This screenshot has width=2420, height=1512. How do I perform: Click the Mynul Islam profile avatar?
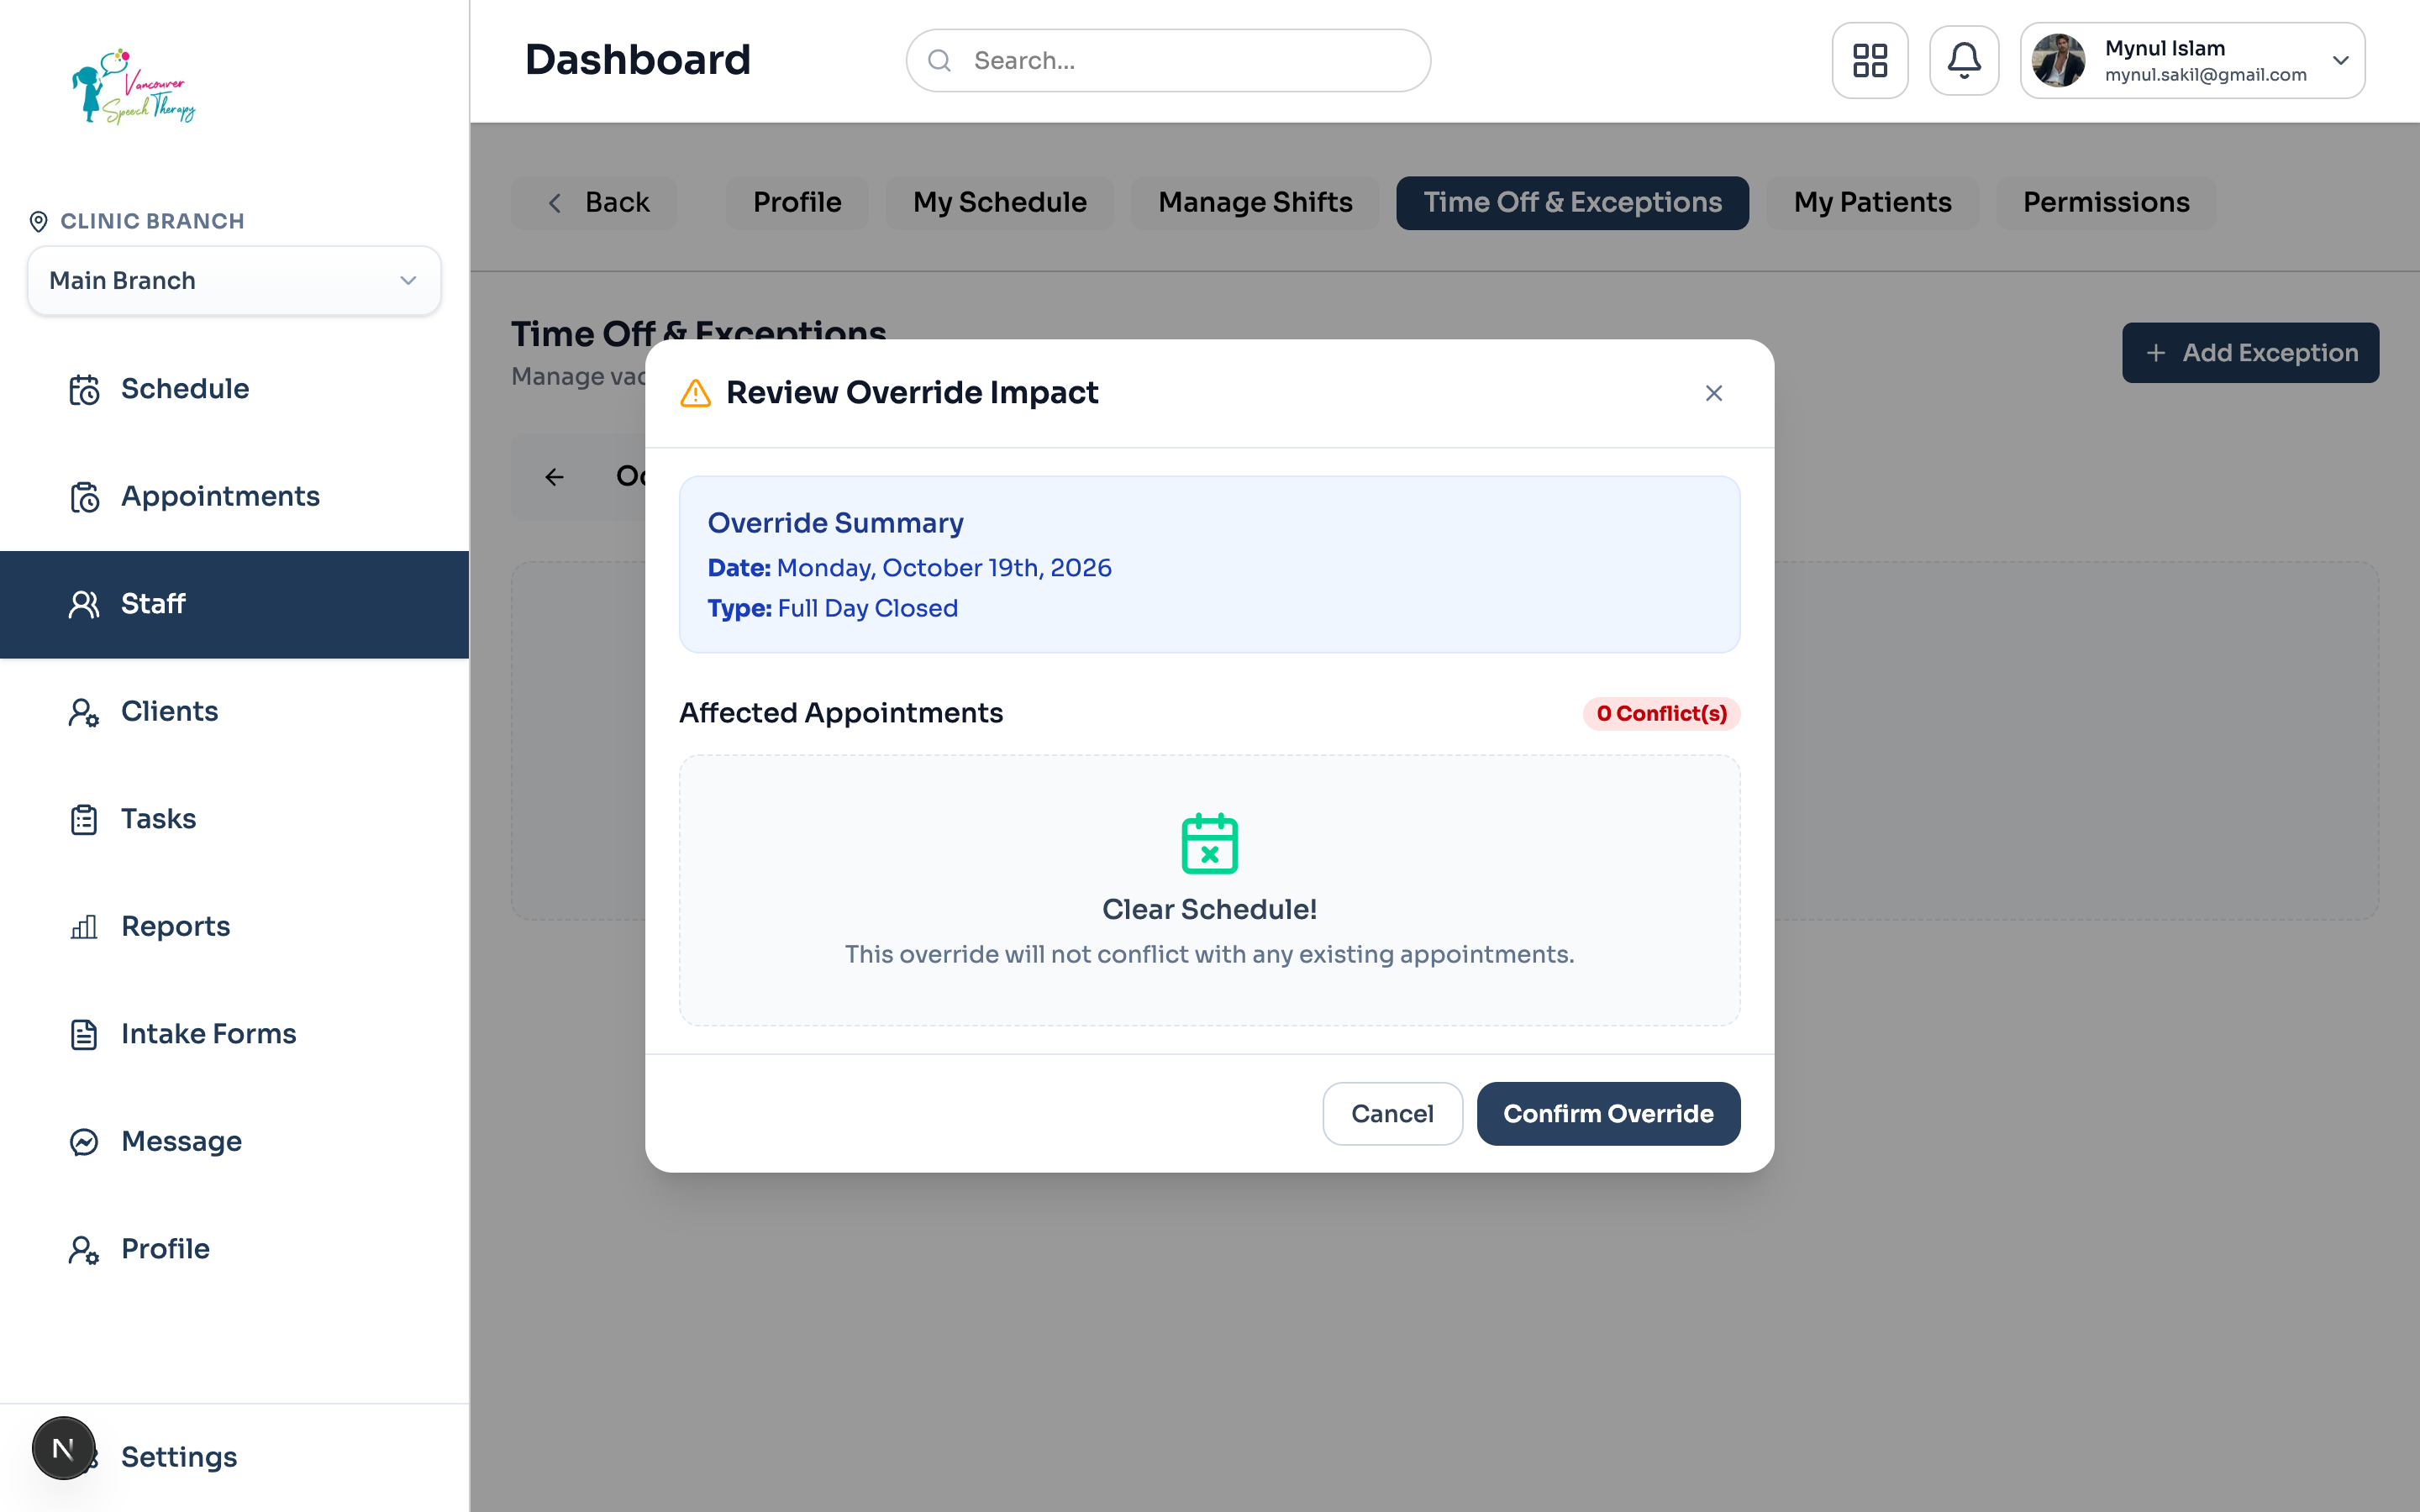pyautogui.click(x=2059, y=61)
